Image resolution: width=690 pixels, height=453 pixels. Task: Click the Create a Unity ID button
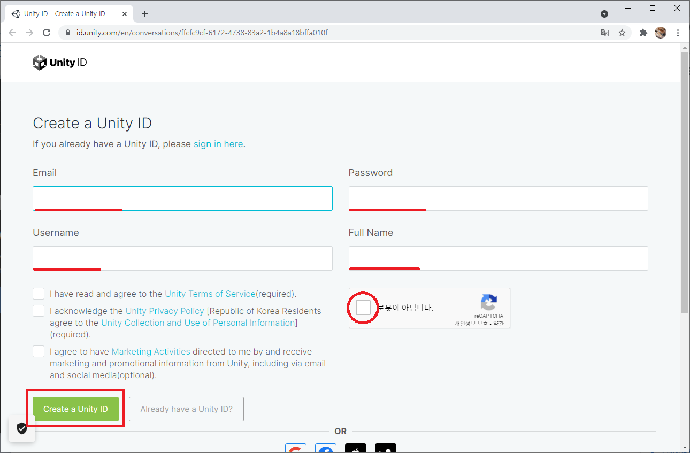coord(75,409)
